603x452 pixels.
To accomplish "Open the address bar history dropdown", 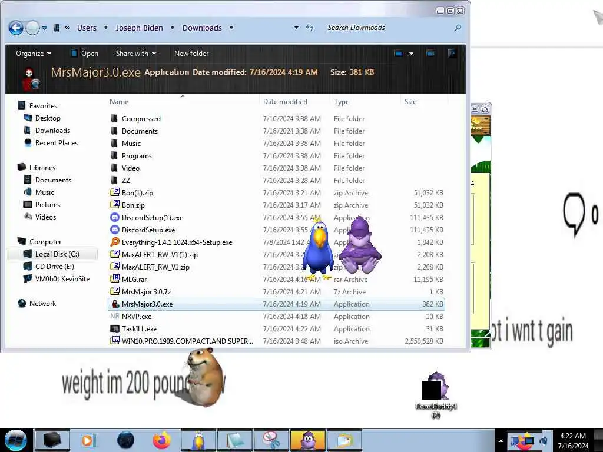I will (296, 28).
